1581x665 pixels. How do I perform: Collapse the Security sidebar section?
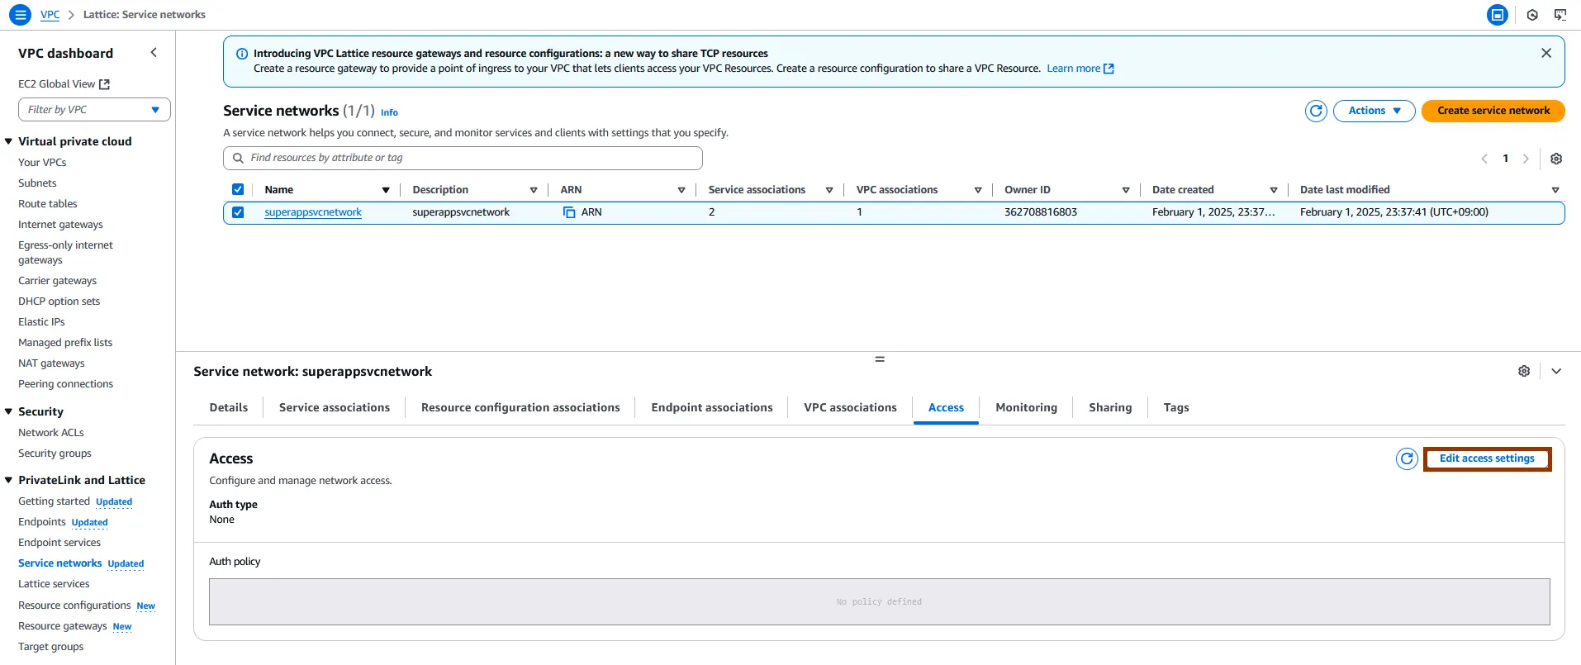[8, 411]
